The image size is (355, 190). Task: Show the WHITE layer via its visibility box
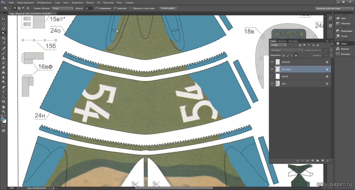272,76
